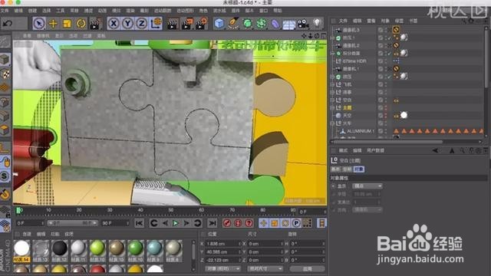
Task: Select the Pen spline tool
Action: click(233, 24)
